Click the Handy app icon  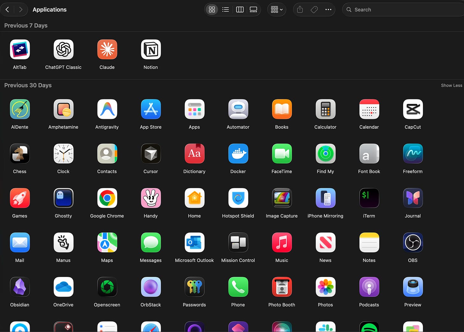click(x=151, y=198)
